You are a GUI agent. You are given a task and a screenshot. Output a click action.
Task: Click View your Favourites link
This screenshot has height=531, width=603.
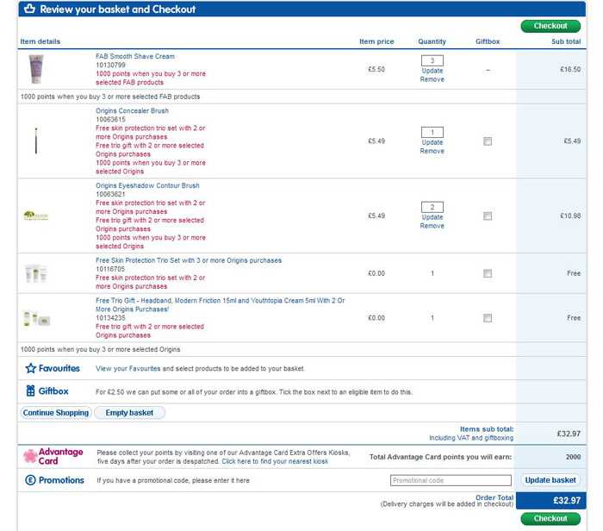click(x=128, y=369)
